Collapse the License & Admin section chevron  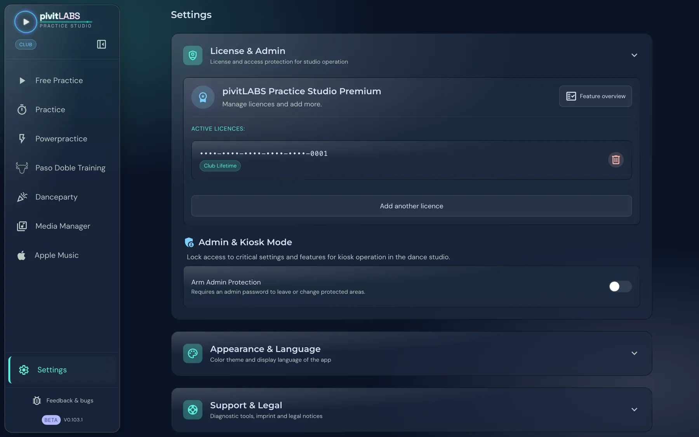634,55
